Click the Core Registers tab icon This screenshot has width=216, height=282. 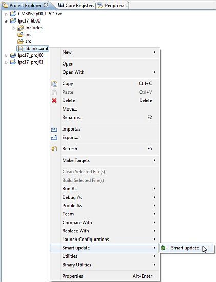point(61,5)
